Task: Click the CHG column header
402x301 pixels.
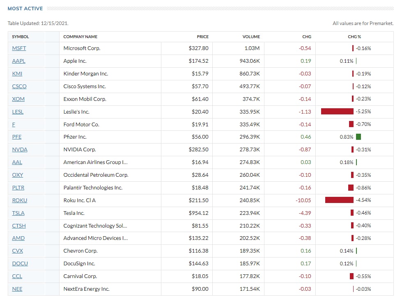Action: click(307, 36)
